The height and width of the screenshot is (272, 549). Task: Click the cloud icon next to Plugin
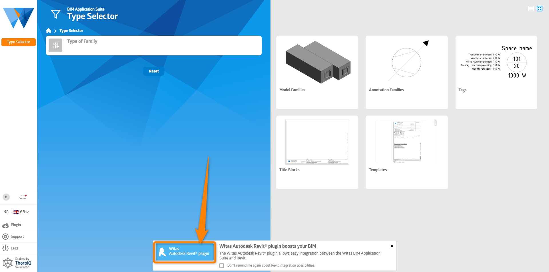tap(5, 225)
